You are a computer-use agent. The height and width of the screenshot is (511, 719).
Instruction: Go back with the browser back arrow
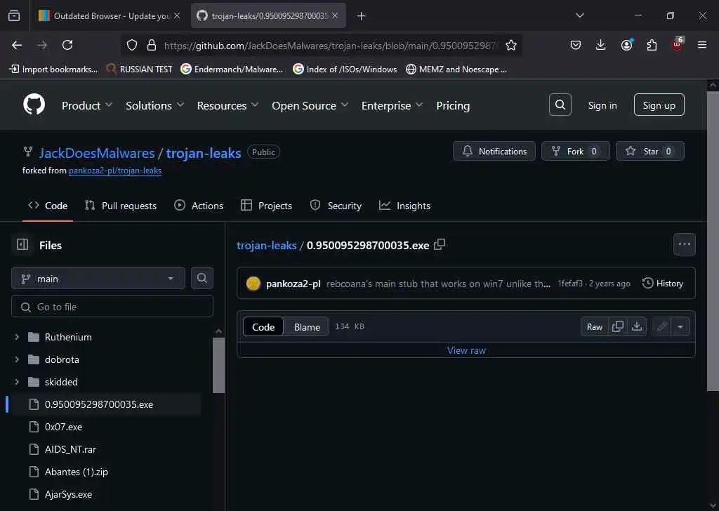point(17,45)
